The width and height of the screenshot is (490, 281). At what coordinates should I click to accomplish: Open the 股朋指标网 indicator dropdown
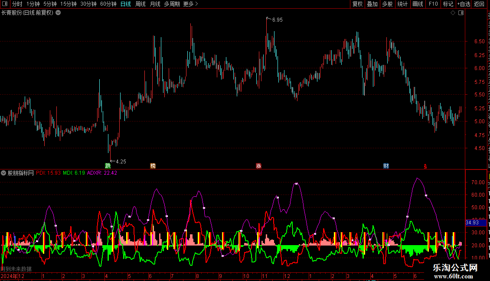coord(3,173)
